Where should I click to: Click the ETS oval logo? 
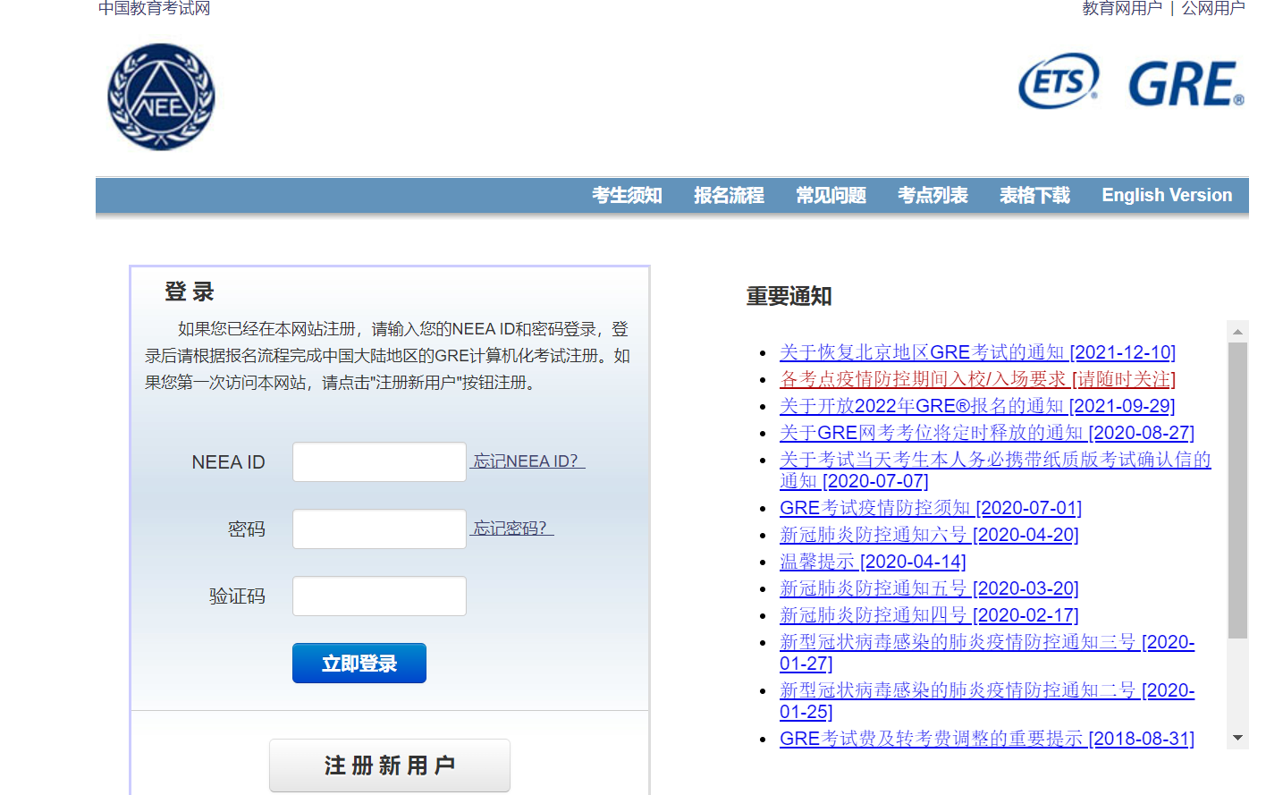click(1059, 81)
